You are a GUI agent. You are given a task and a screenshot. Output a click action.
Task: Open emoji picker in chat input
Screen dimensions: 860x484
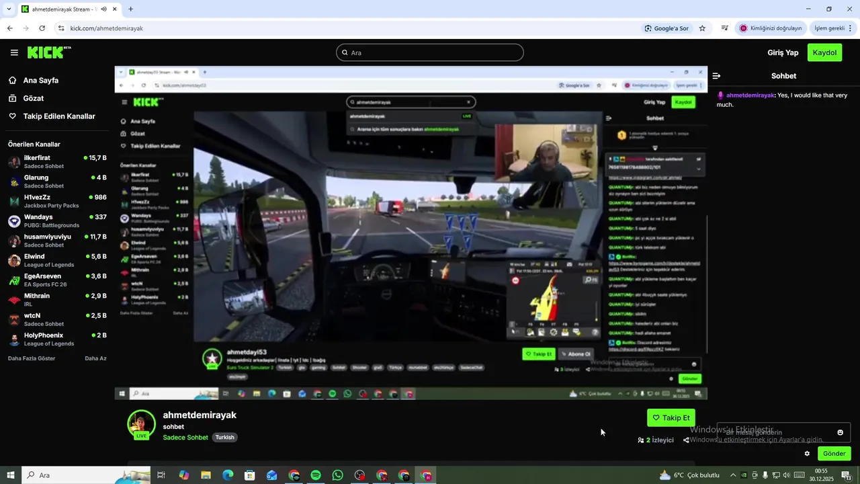(840, 432)
